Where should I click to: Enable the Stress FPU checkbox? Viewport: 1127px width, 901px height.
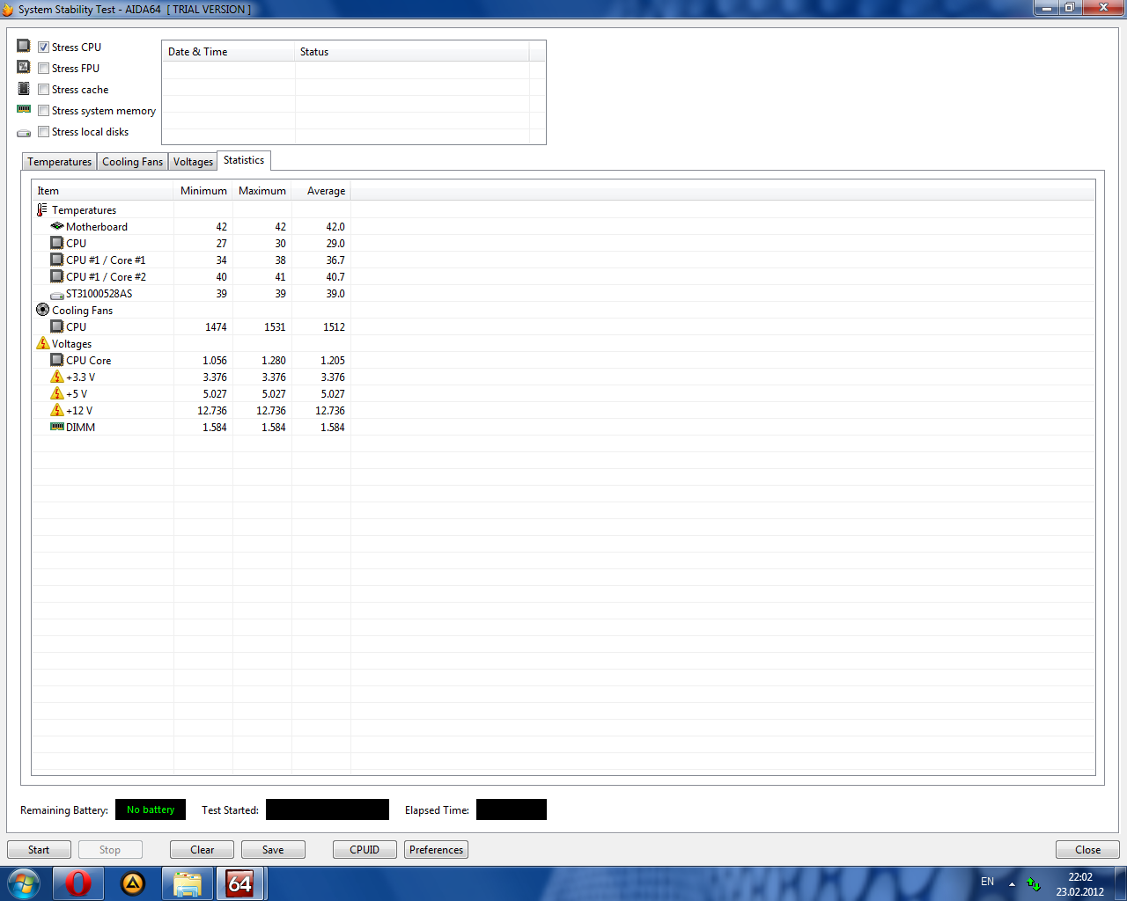pyautogui.click(x=43, y=68)
